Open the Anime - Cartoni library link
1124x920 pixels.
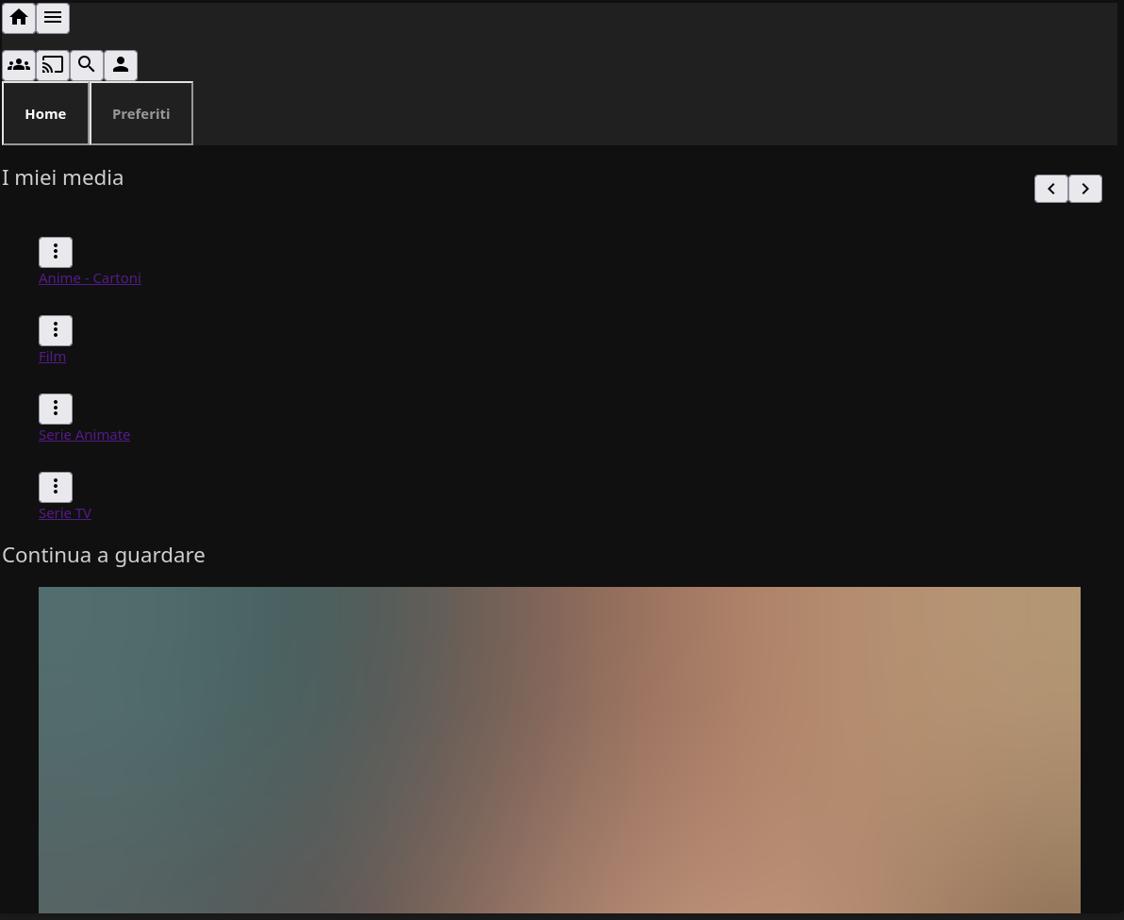pos(90,278)
